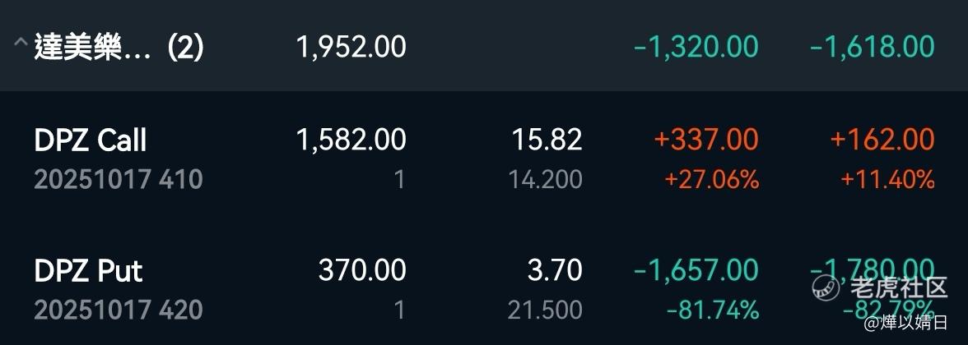
Task: Select the DPZ Call gain +337.00
Action: click(705, 140)
